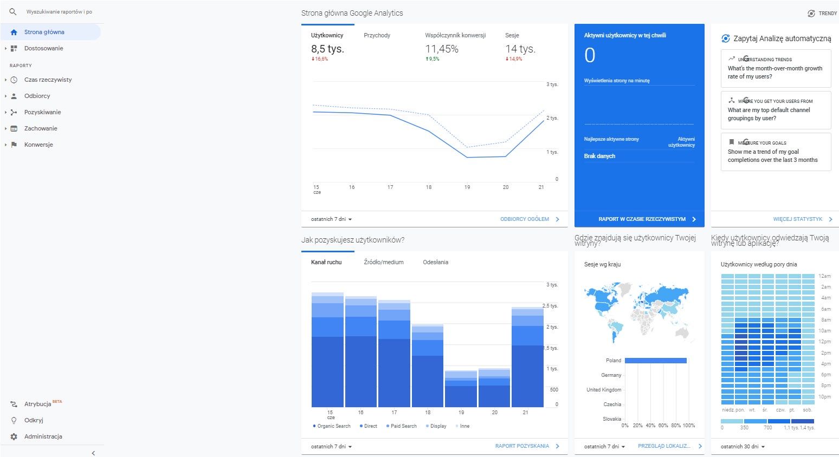Click the search magnifier icon
The height and width of the screenshot is (457, 839).
pos(13,11)
